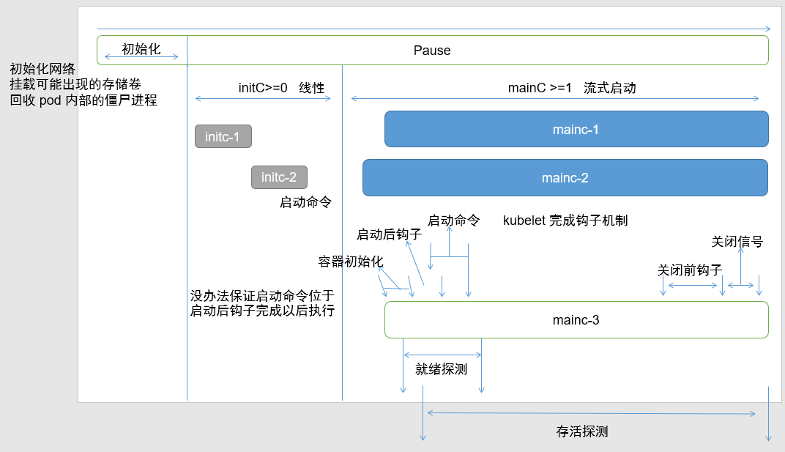Click the Pause container box
Image resolution: width=785 pixels, height=452 pixels.
pyautogui.click(x=432, y=51)
